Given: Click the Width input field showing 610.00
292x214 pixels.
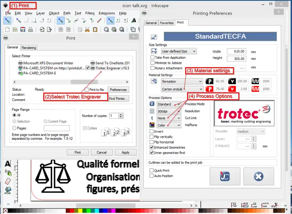Looking at the screenshot, I should pos(236,51).
